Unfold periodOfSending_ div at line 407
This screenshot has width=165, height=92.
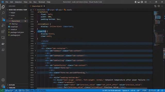click(36, 73)
